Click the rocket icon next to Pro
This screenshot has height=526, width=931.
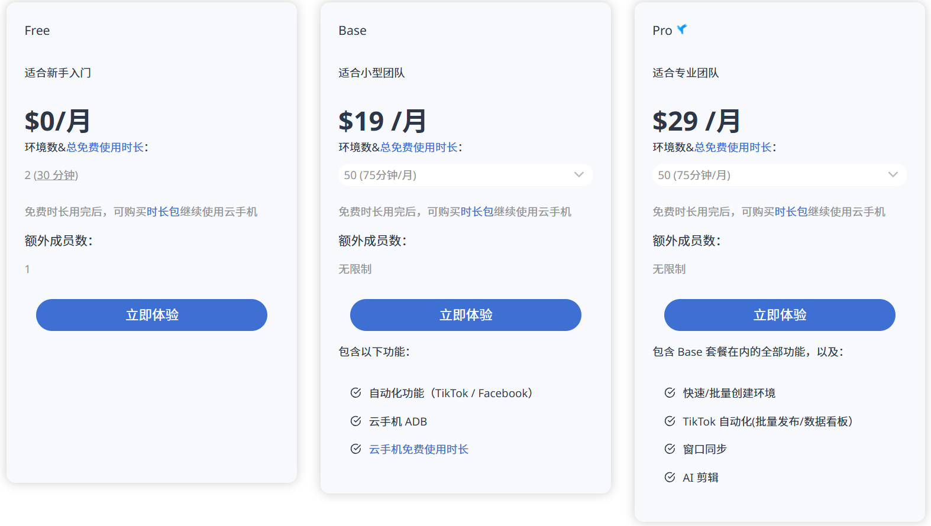click(682, 29)
